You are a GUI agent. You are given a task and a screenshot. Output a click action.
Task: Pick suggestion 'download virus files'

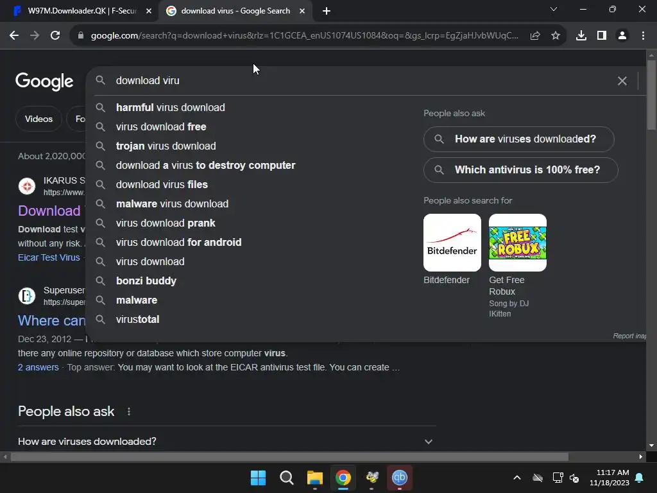[162, 185]
